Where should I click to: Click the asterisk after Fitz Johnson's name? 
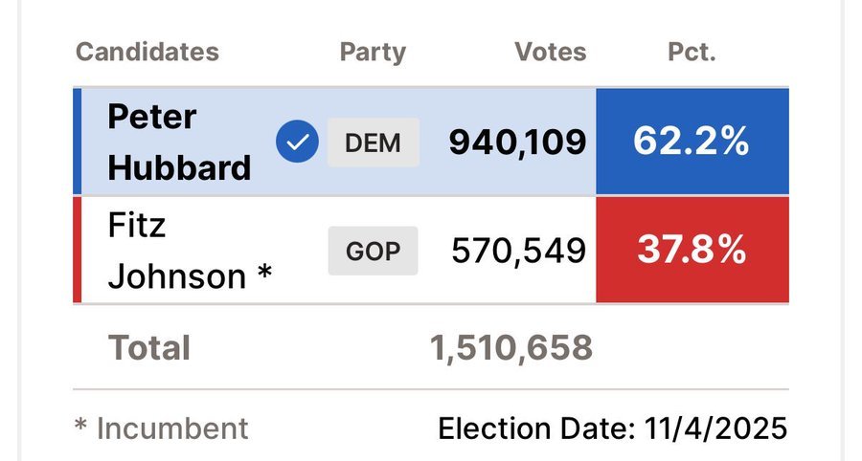263,277
